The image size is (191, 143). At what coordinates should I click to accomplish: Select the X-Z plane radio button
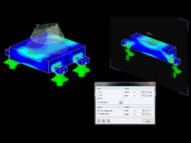click(98, 98)
